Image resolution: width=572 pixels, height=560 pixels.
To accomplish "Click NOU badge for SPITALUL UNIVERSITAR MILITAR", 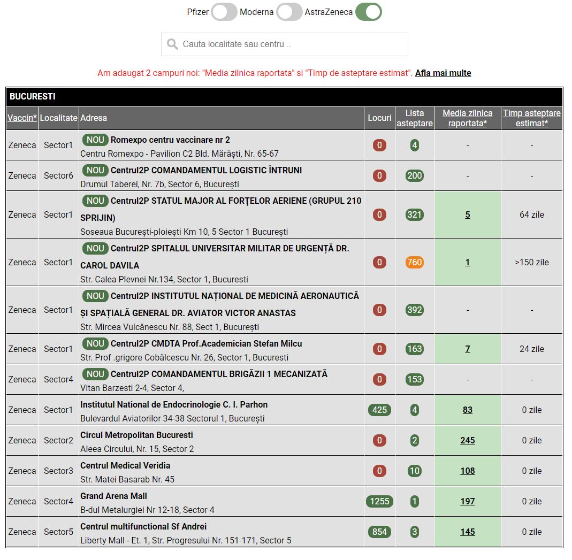I will [x=95, y=248].
